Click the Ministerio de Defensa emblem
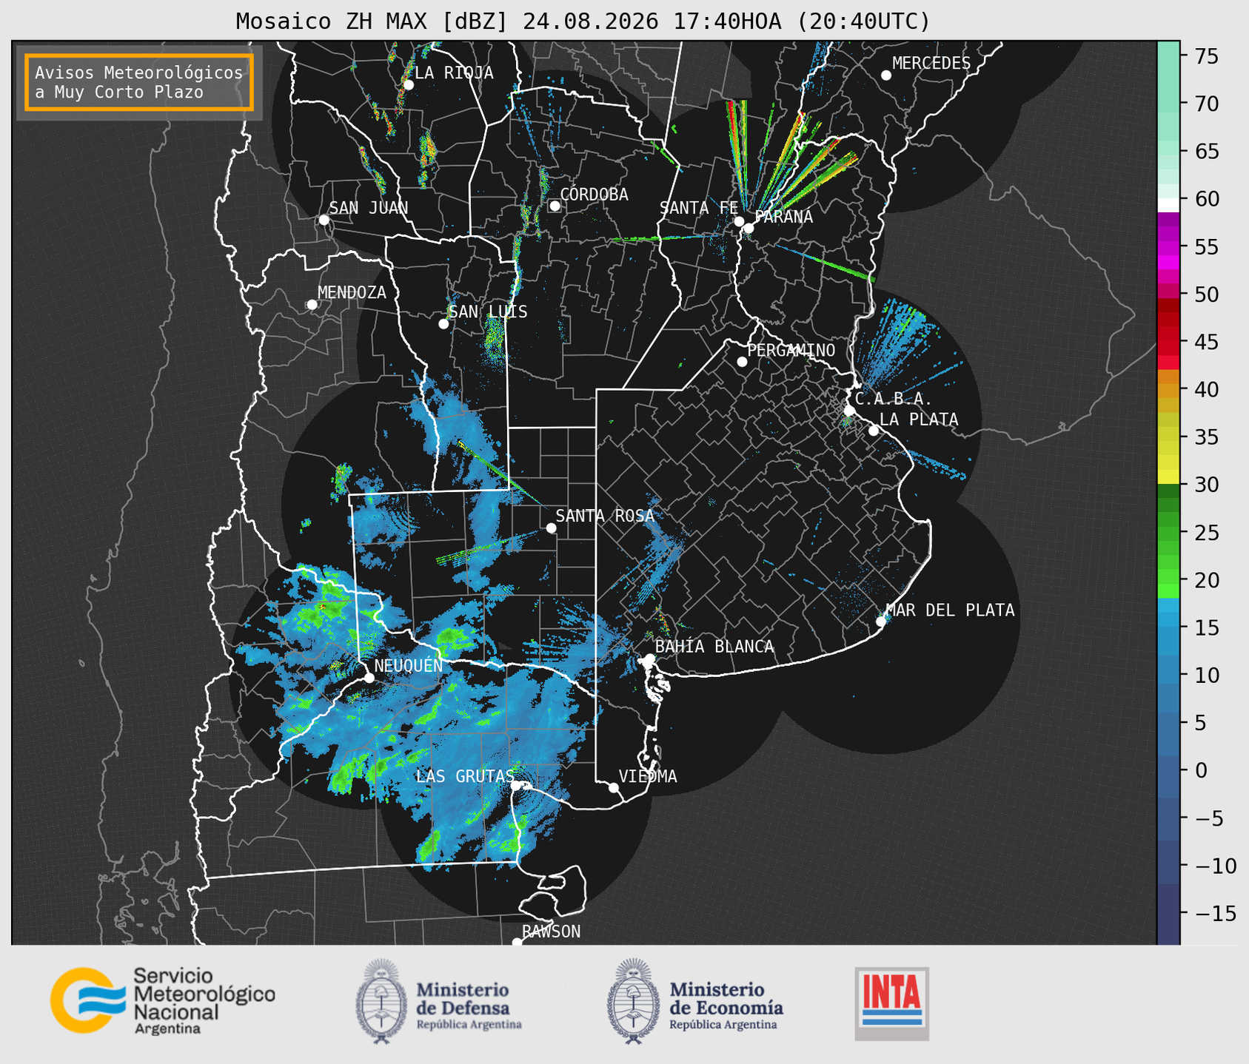Screen dimensions: 1249x1064 click(382, 1002)
